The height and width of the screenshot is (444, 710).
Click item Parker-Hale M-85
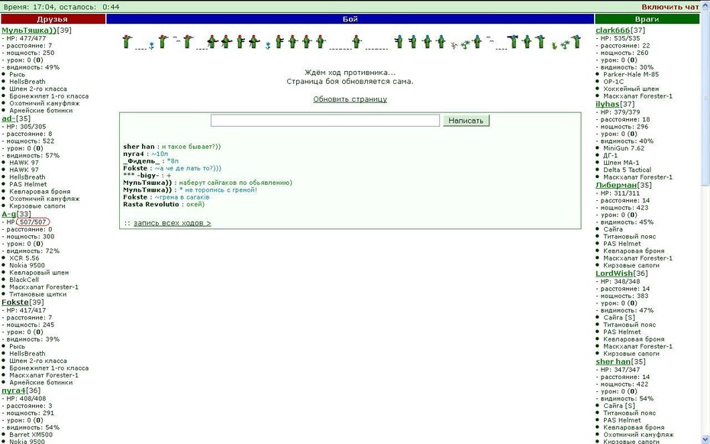(x=631, y=74)
